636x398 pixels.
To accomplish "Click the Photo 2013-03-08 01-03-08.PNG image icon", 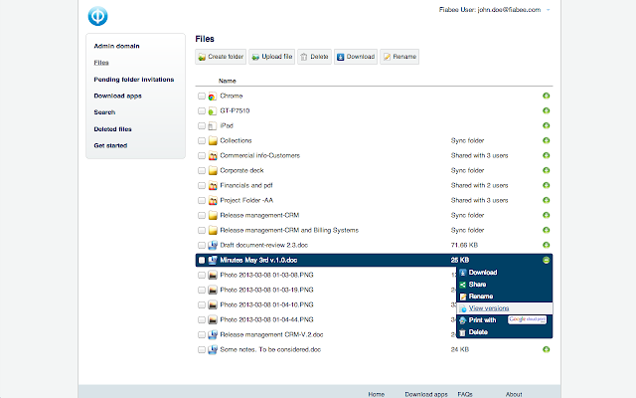I will (x=213, y=276).
